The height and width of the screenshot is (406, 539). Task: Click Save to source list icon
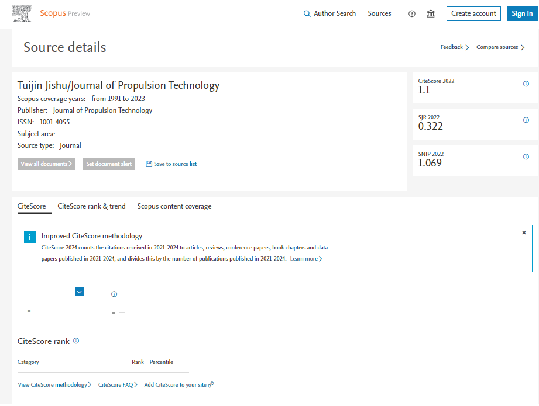[x=149, y=164]
